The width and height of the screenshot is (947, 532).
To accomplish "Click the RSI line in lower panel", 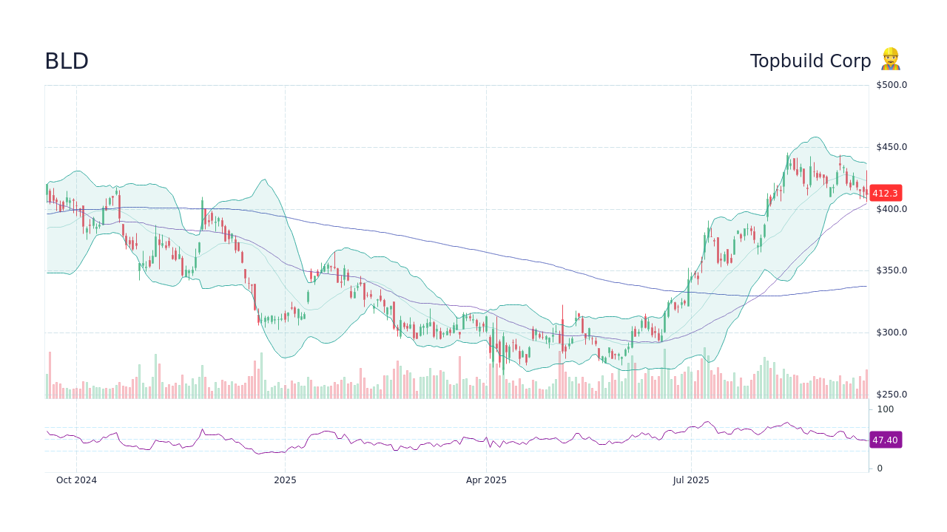I will (444, 443).
